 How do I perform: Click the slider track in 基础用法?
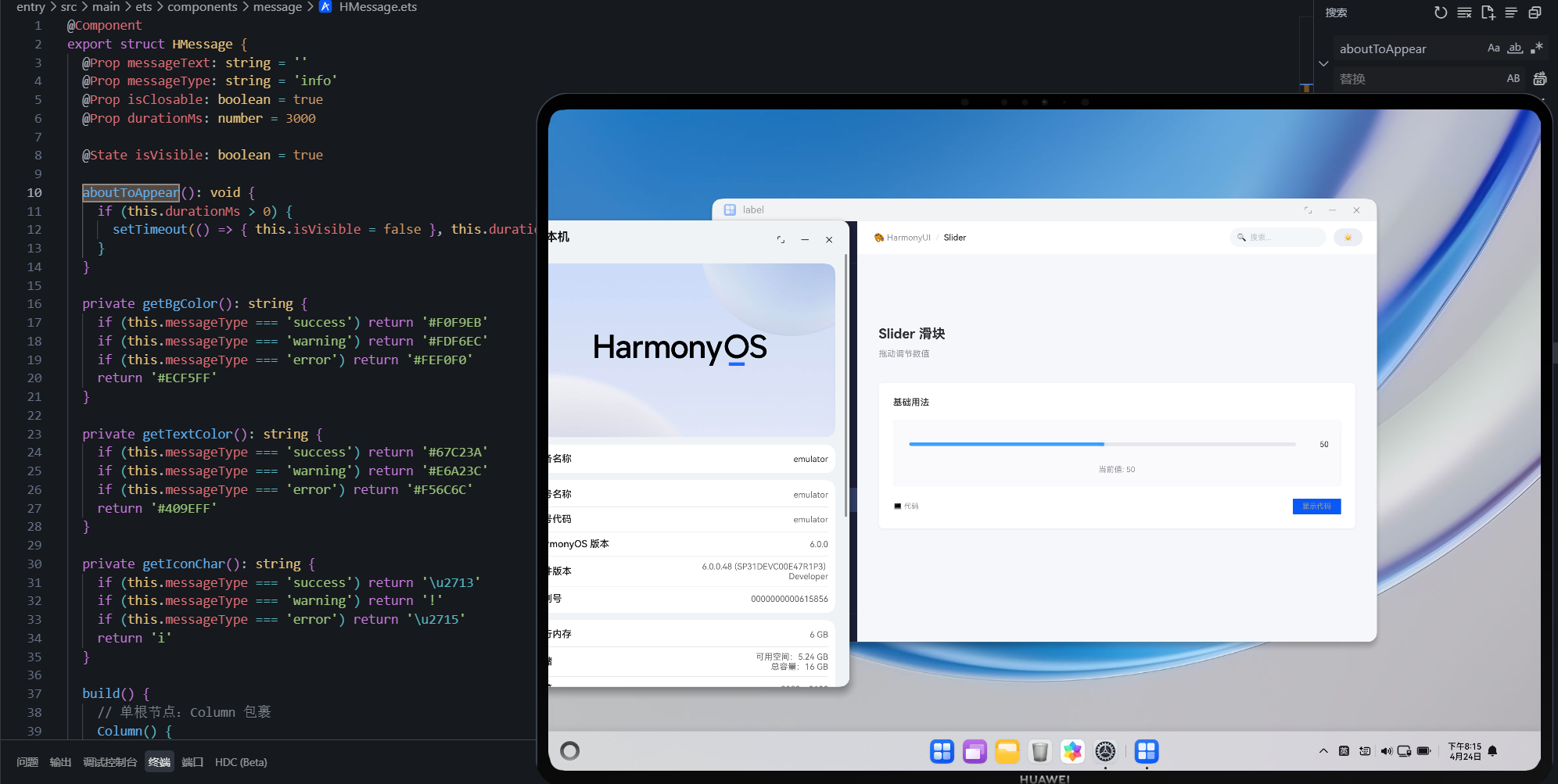coord(1102,444)
